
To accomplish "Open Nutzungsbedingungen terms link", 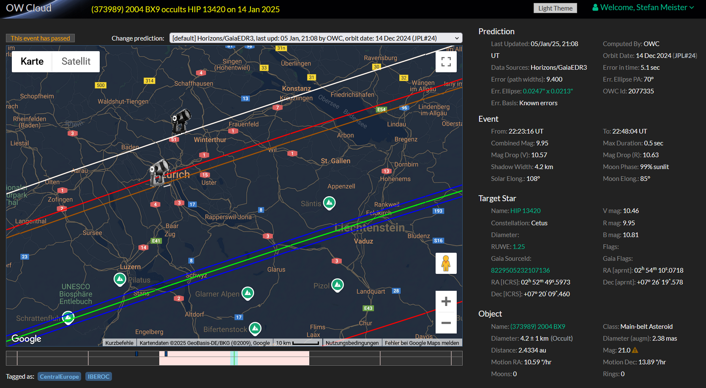I will 352,343.
